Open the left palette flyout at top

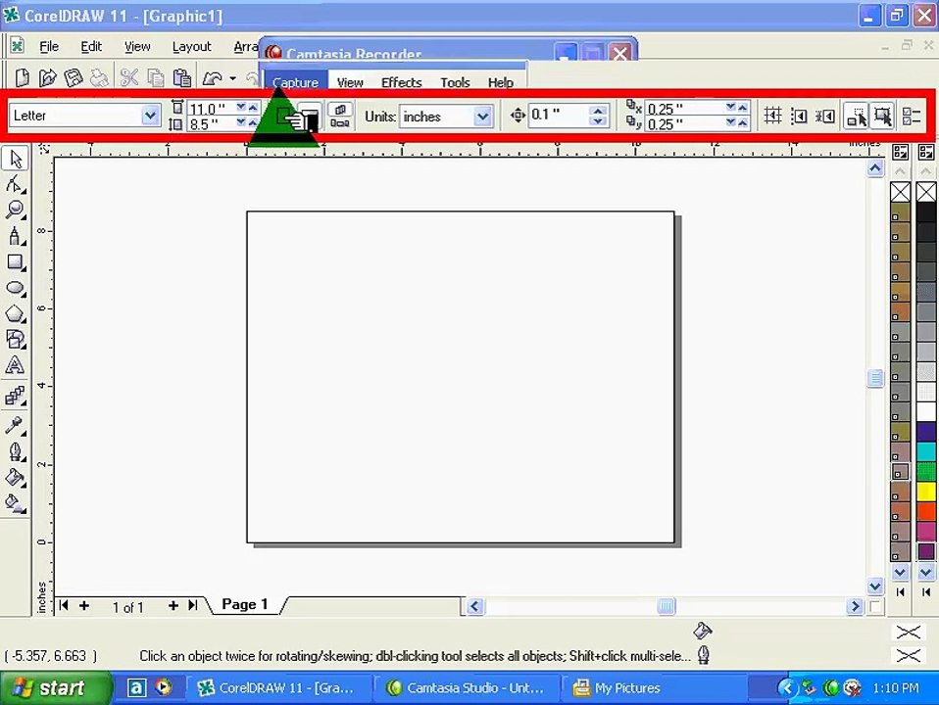(x=900, y=152)
